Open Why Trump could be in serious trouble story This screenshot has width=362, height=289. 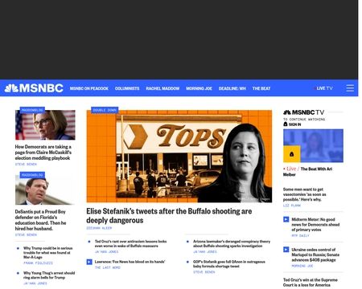(x=48, y=253)
